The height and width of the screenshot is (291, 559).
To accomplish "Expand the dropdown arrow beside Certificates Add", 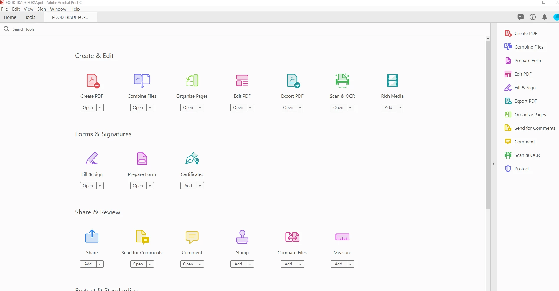I will (x=200, y=186).
